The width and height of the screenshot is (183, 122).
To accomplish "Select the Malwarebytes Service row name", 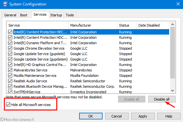I will point(31,70).
